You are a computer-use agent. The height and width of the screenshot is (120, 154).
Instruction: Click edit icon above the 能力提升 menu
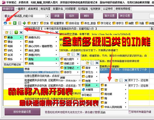(73, 54)
